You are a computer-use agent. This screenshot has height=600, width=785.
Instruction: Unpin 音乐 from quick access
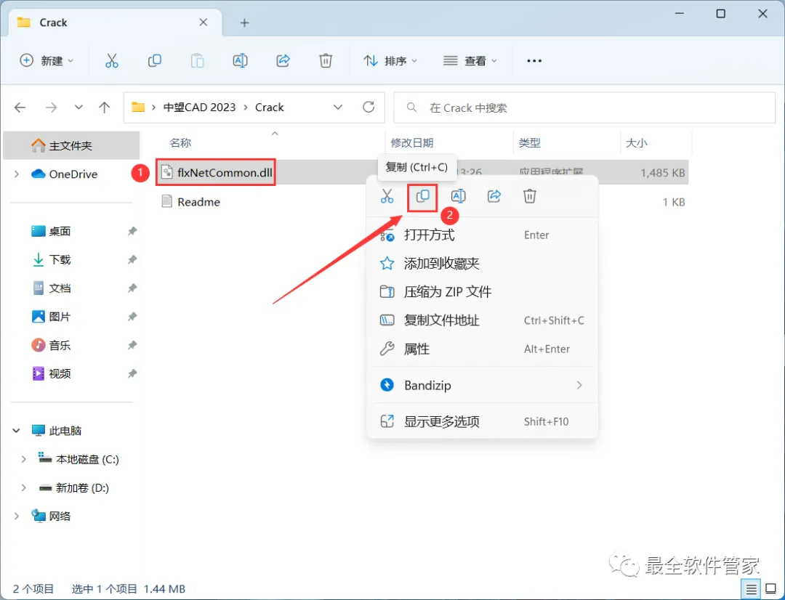[x=132, y=345]
